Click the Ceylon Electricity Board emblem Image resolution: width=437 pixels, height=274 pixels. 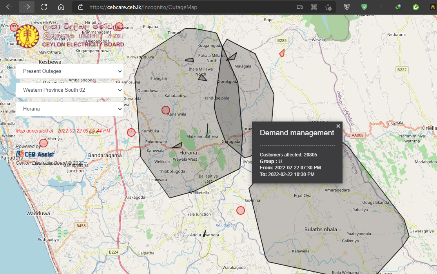point(27,36)
